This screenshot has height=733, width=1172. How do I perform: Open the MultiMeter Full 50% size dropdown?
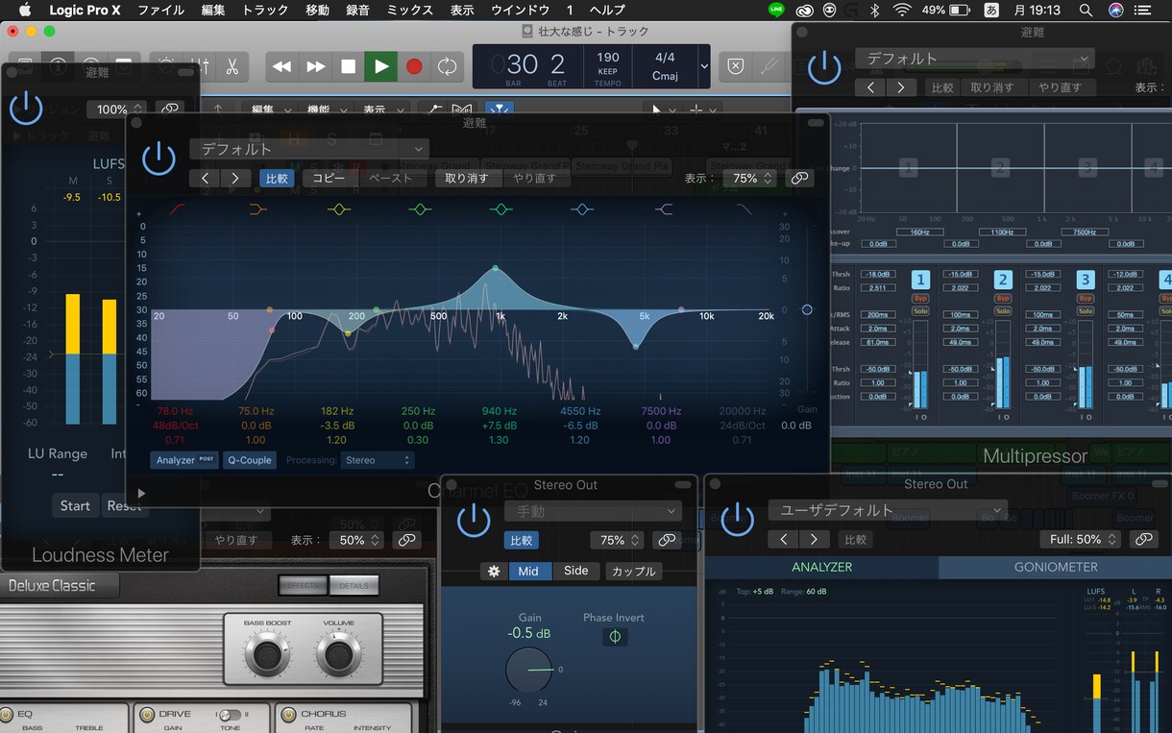point(1083,540)
